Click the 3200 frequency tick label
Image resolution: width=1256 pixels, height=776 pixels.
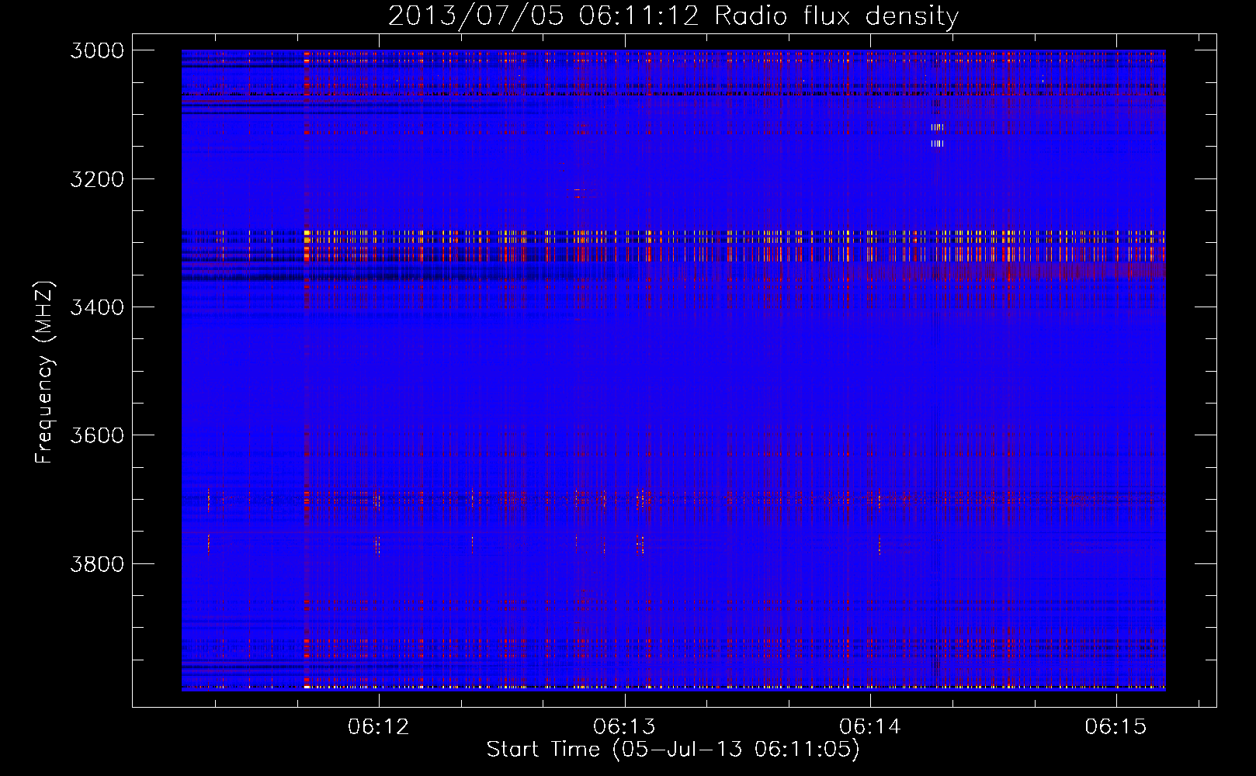coord(97,179)
